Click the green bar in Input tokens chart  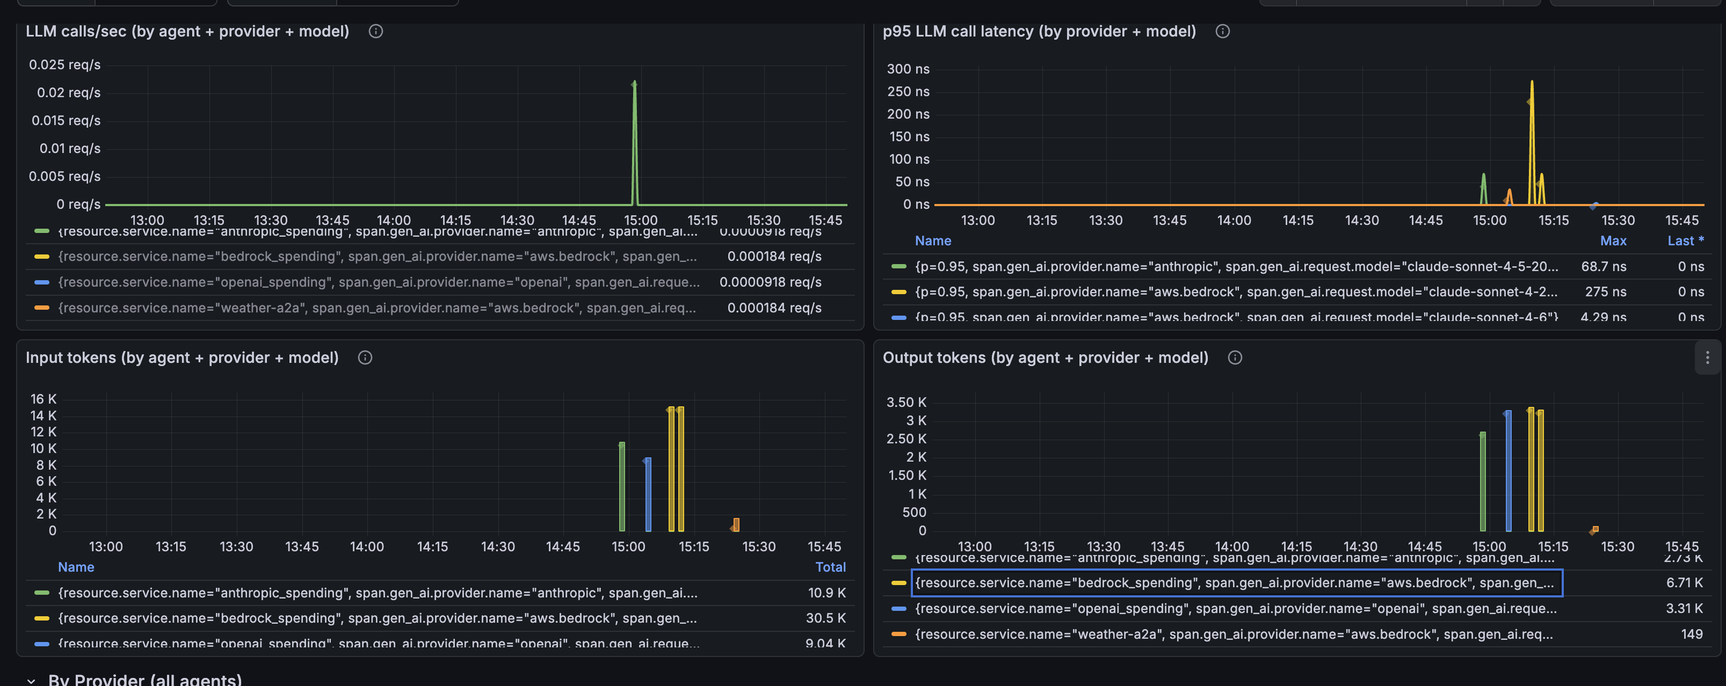click(x=622, y=486)
